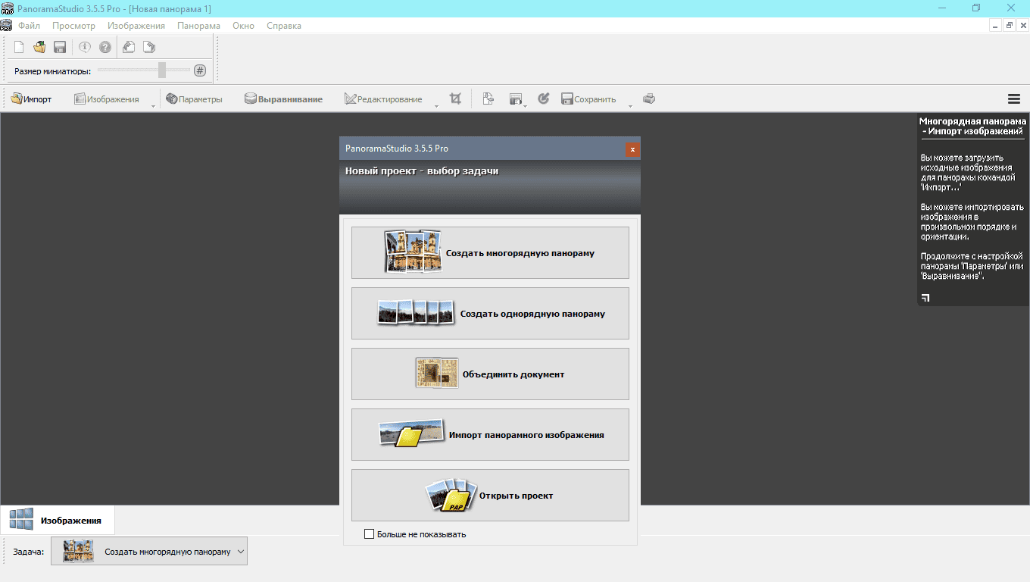This screenshot has height=582, width=1030.
Task: Expand the arrow beside Редактирование toolbar button
Action: [x=436, y=105]
